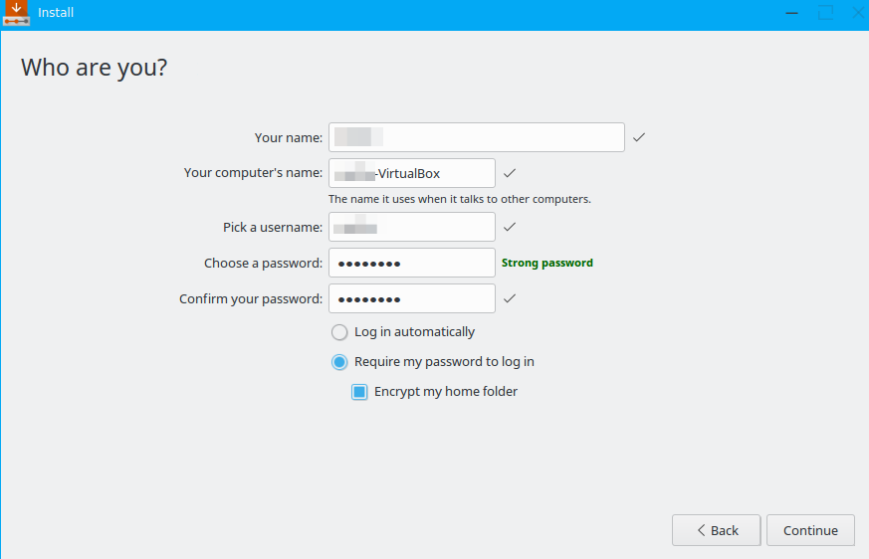Click the Confirm your password field
This screenshot has width=869, height=559.
tap(411, 298)
